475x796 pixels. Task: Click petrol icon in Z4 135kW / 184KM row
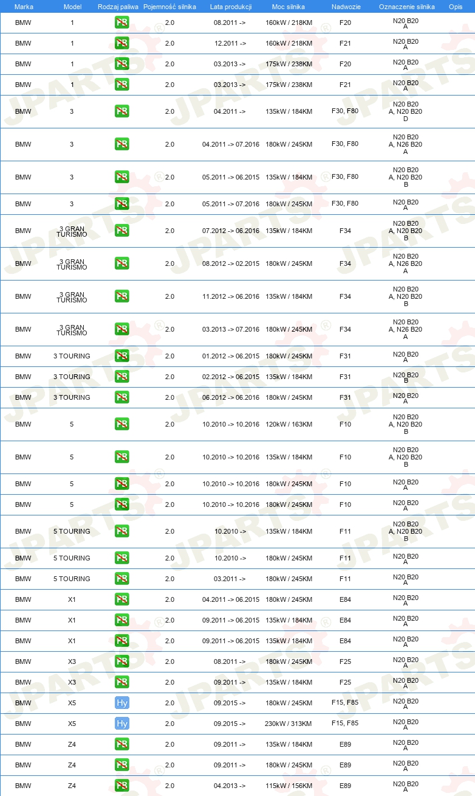pos(122,744)
